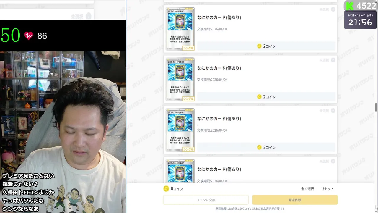Click the 21:56 clock overlay
The height and width of the screenshot is (213, 378).
tap(360, 22)
